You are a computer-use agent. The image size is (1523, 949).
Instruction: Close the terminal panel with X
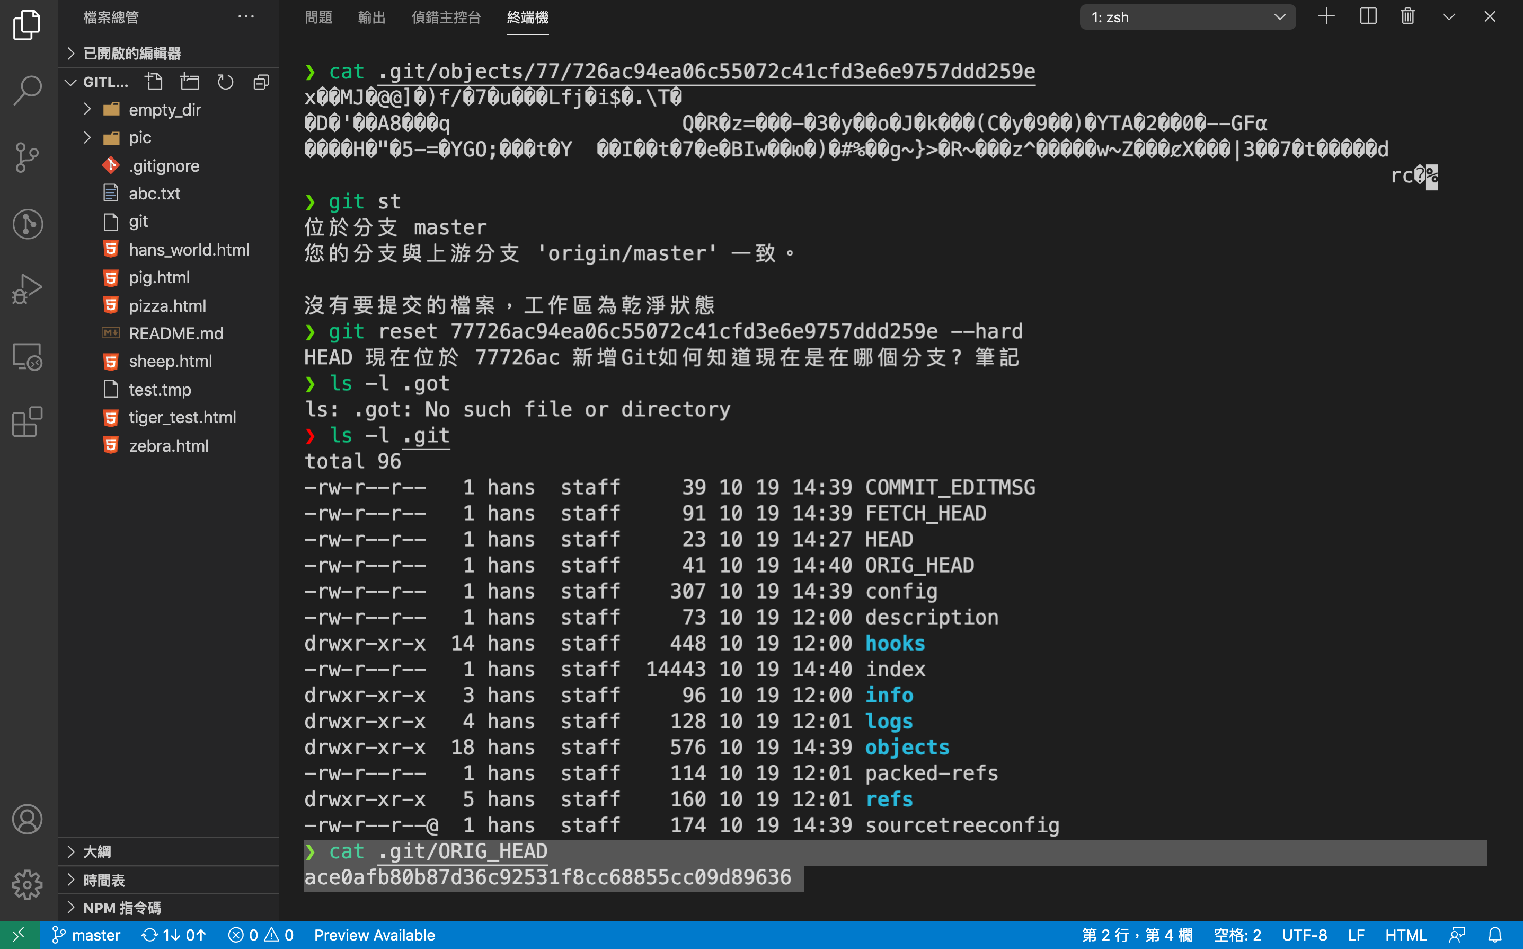click(1490, 16)
